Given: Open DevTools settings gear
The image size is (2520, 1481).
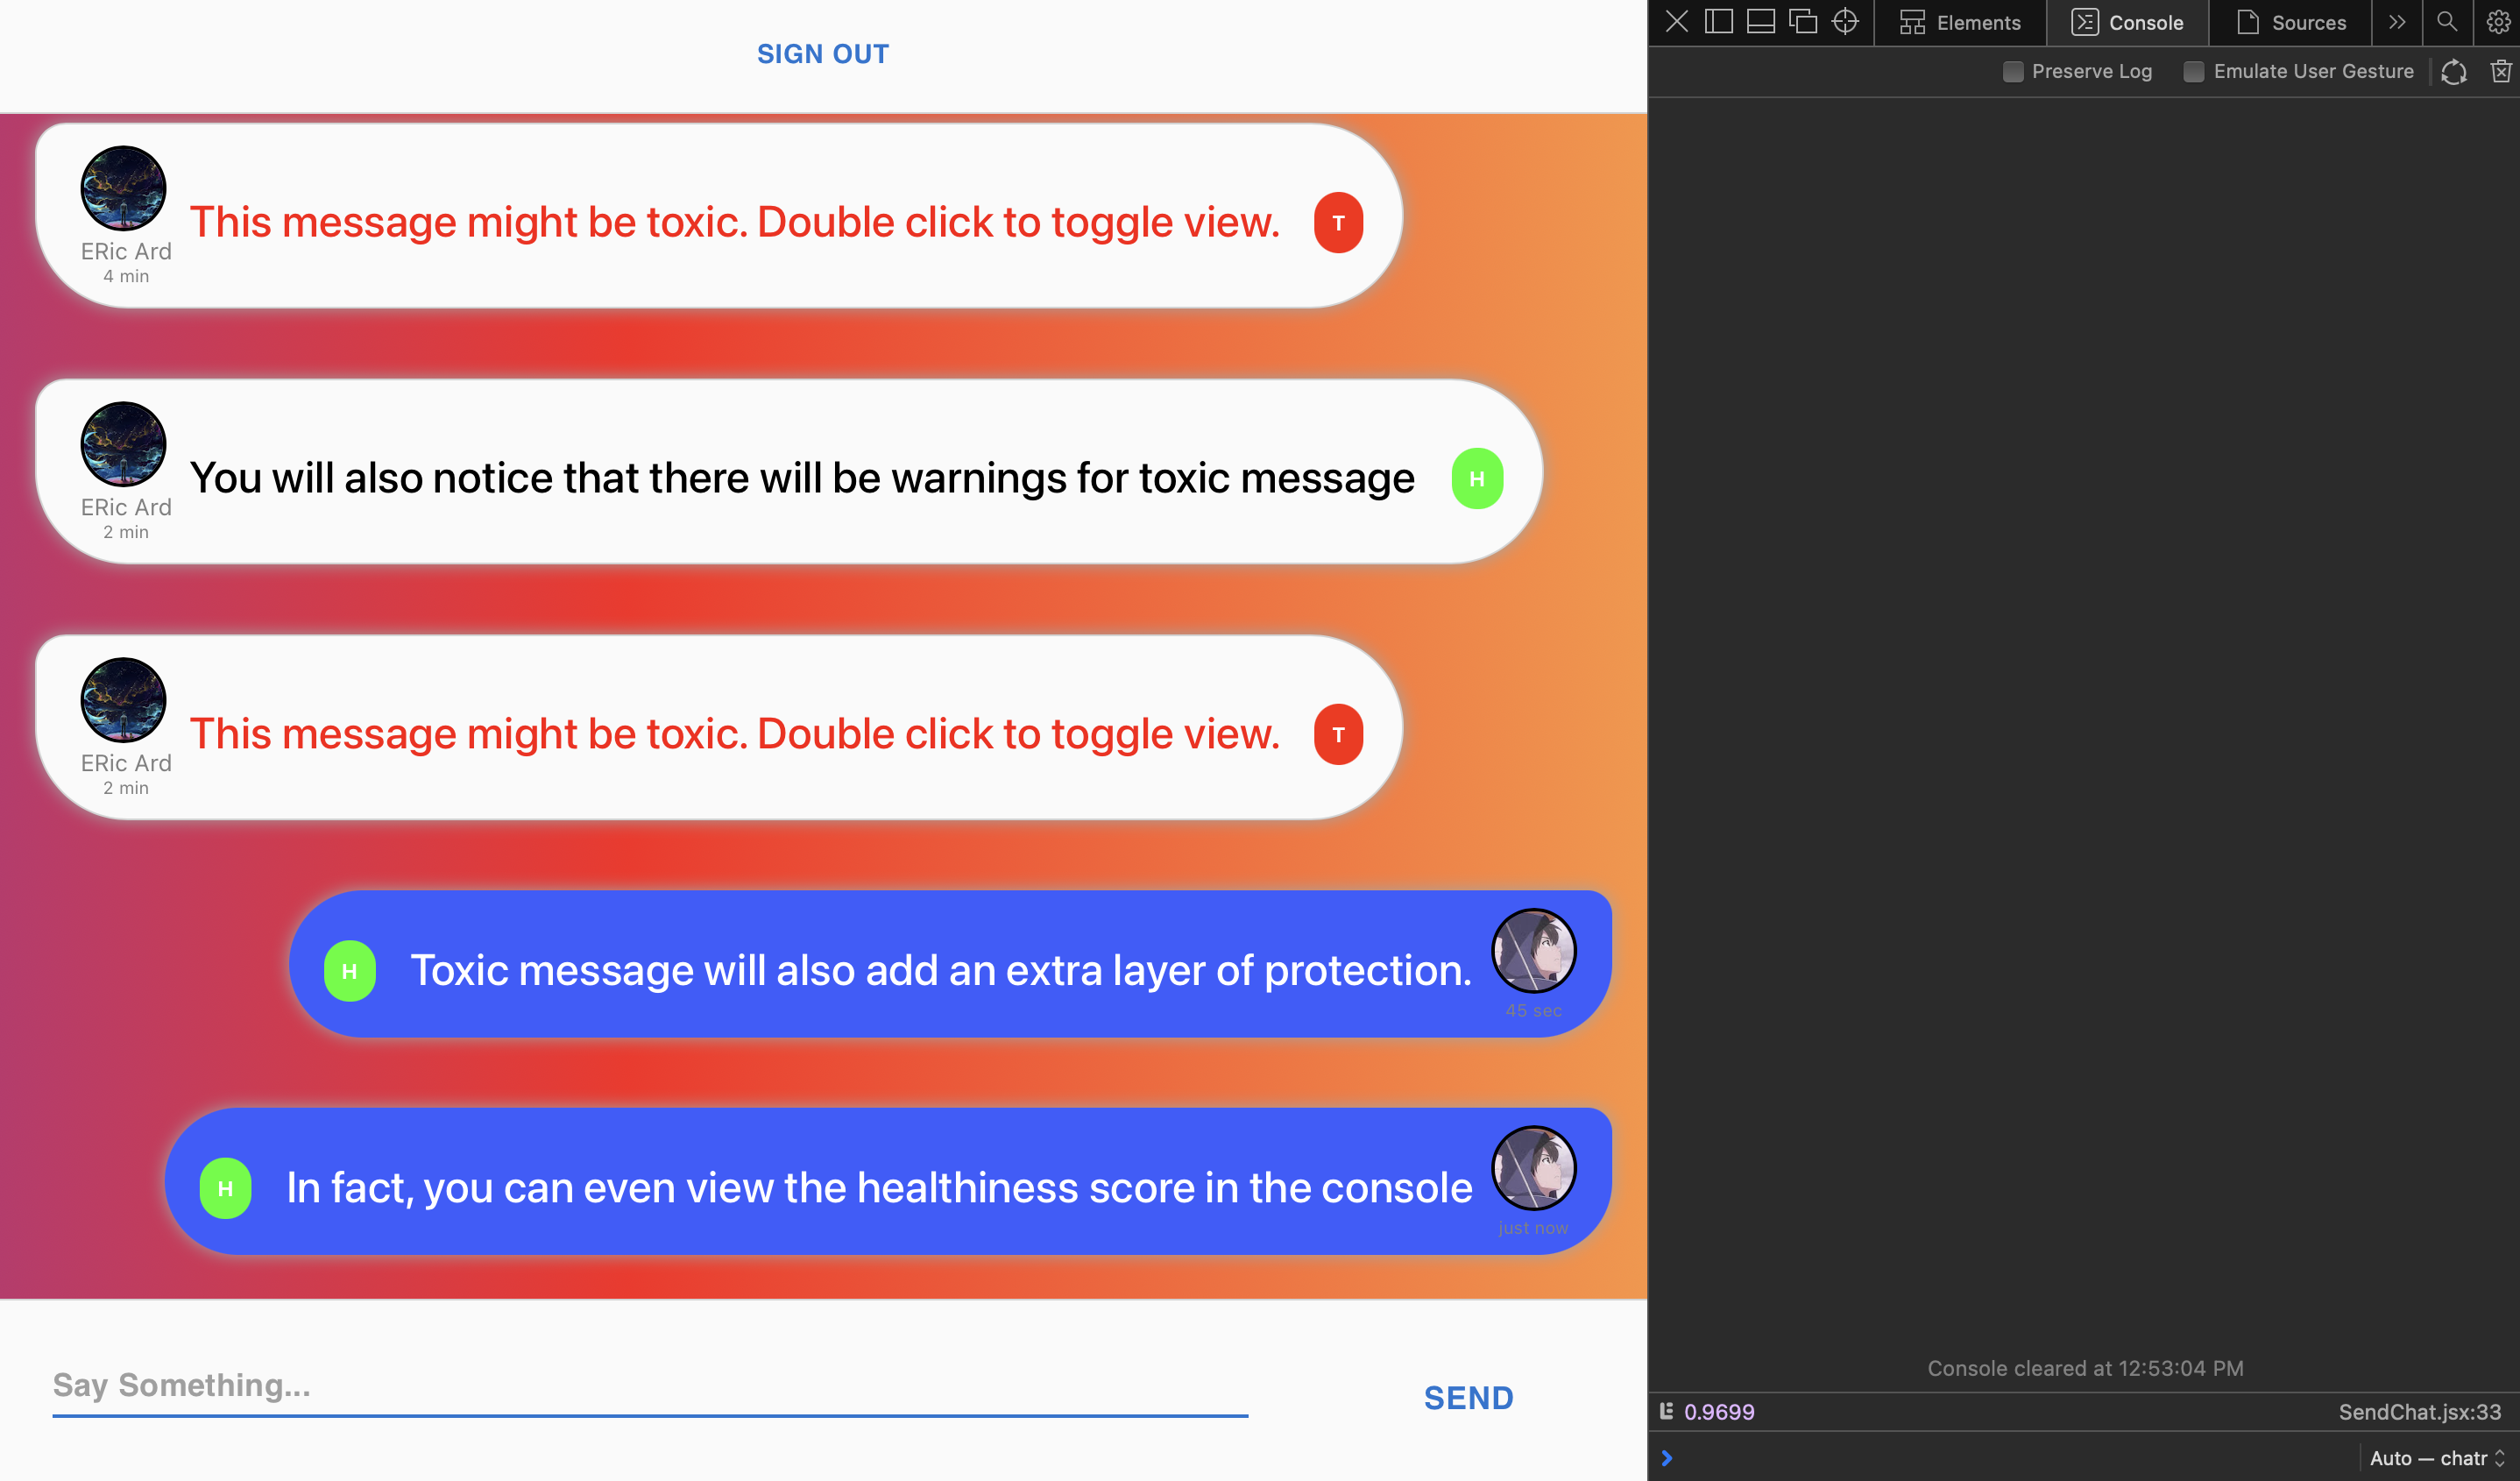Looking at the screenshot, I should point(2497,22).
